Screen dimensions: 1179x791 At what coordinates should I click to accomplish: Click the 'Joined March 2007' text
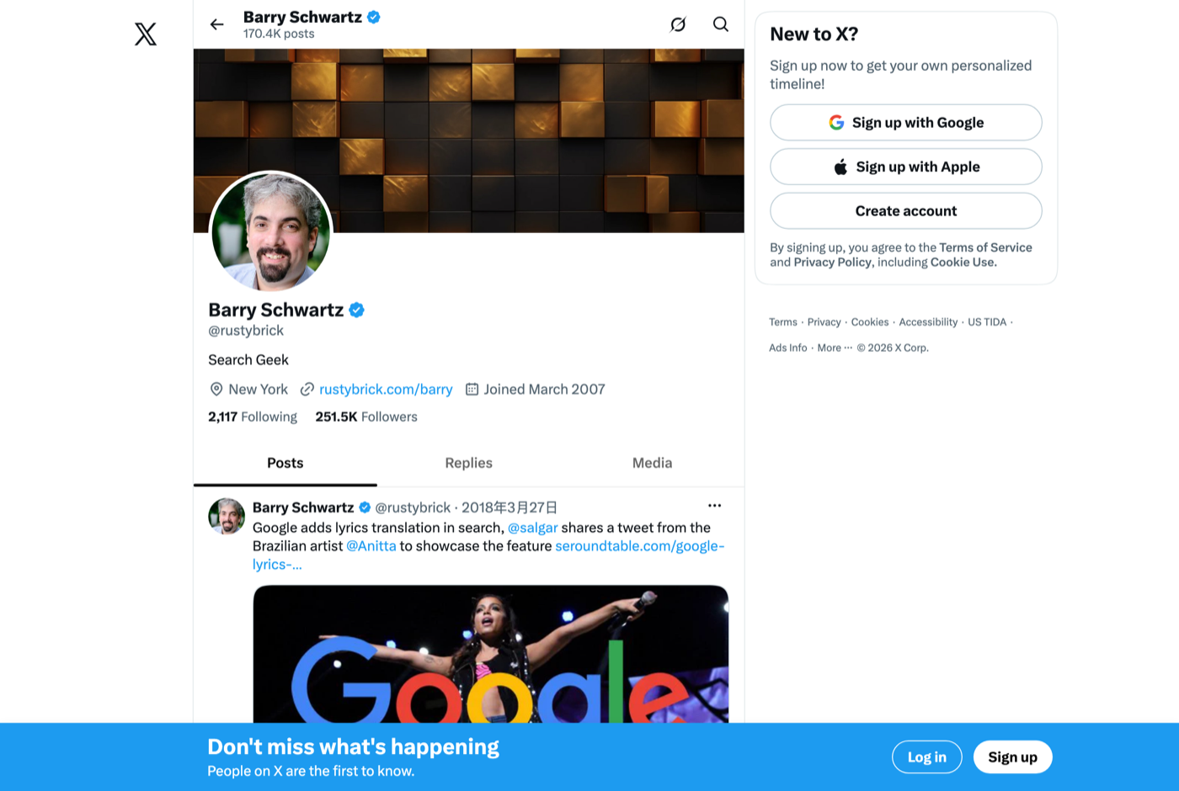pyautogui.click(x=544, y=389)
